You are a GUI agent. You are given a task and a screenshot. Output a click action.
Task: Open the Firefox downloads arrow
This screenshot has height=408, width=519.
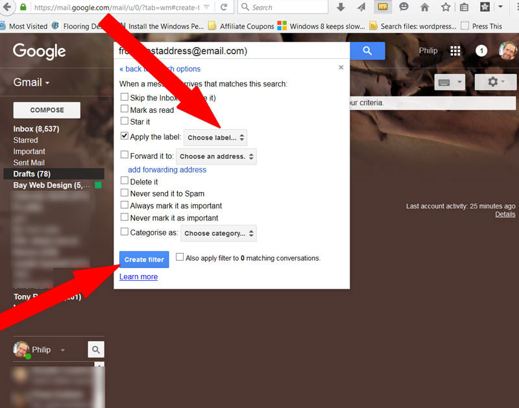(x=341, y=7)
